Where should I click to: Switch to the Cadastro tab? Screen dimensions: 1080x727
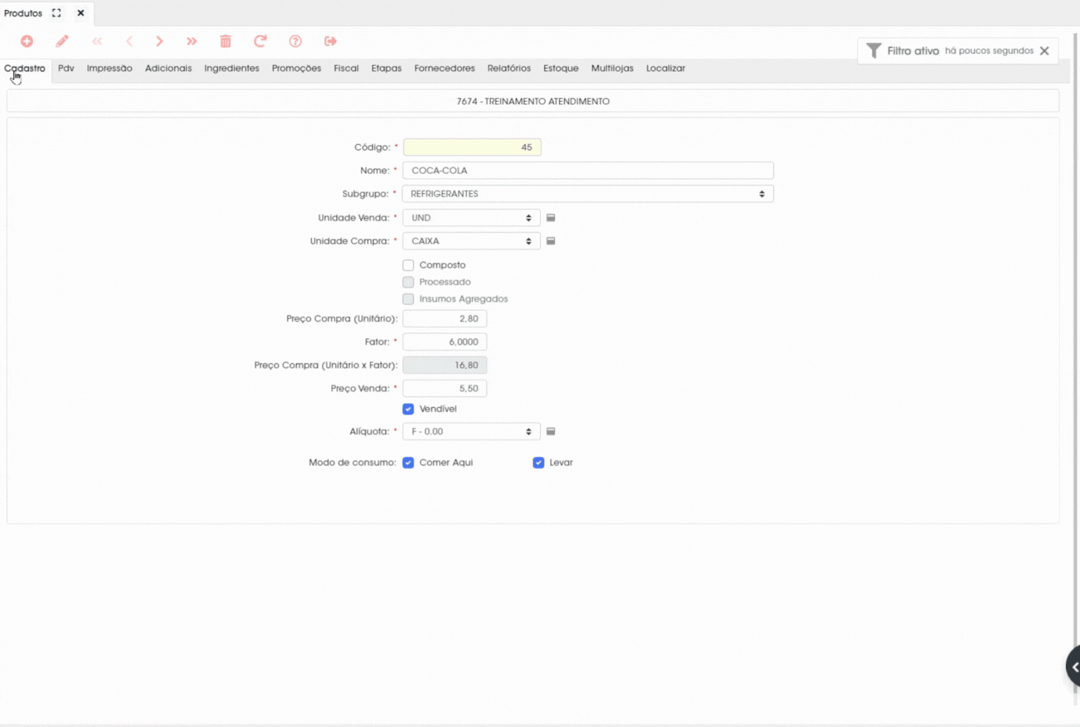coord(25,68)
